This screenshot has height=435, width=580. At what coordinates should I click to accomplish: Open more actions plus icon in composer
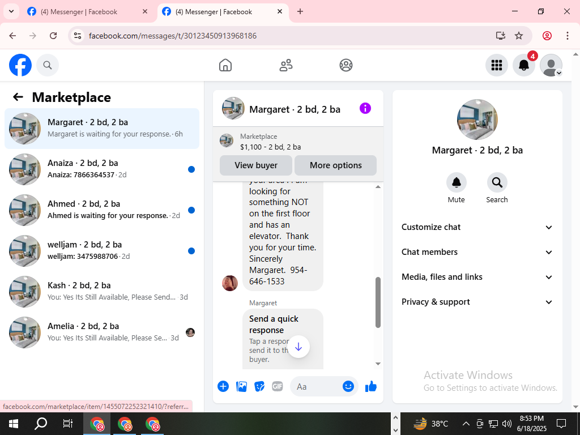point(223,386)
